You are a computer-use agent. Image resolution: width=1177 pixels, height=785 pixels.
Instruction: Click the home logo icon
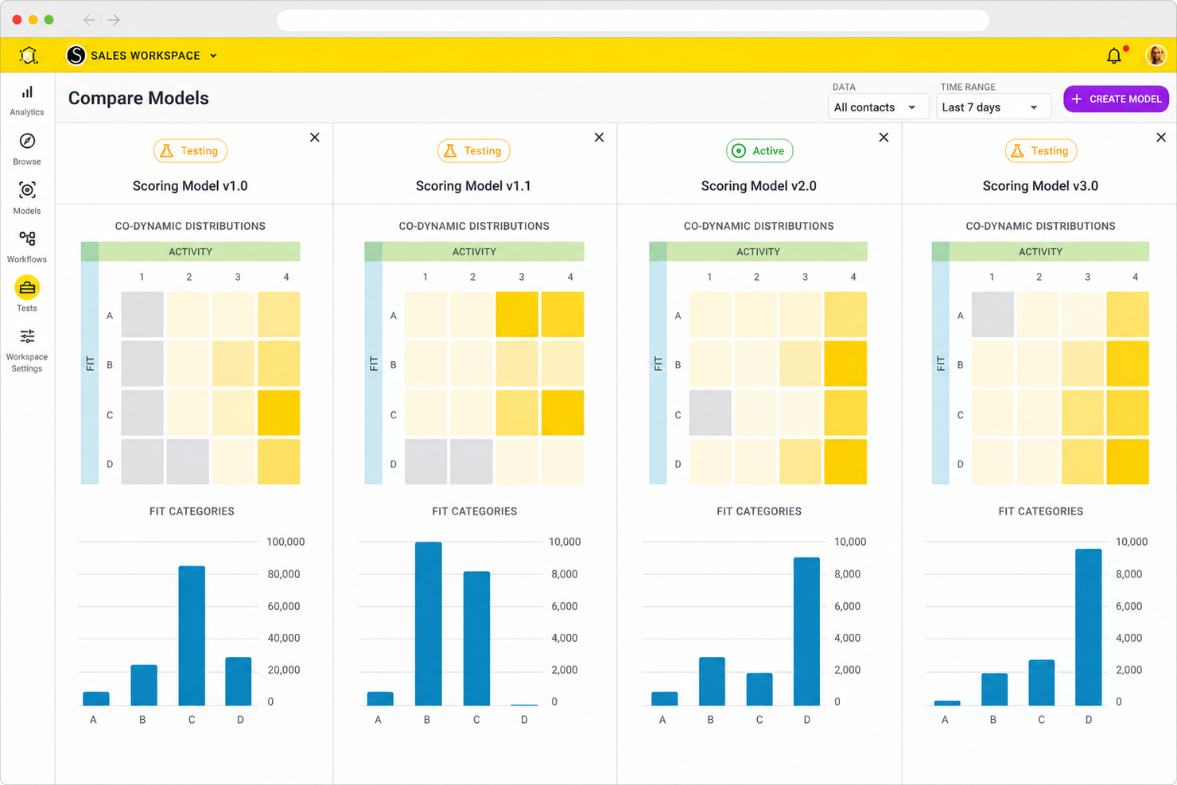pyautogui.click(x=29, y=56)
